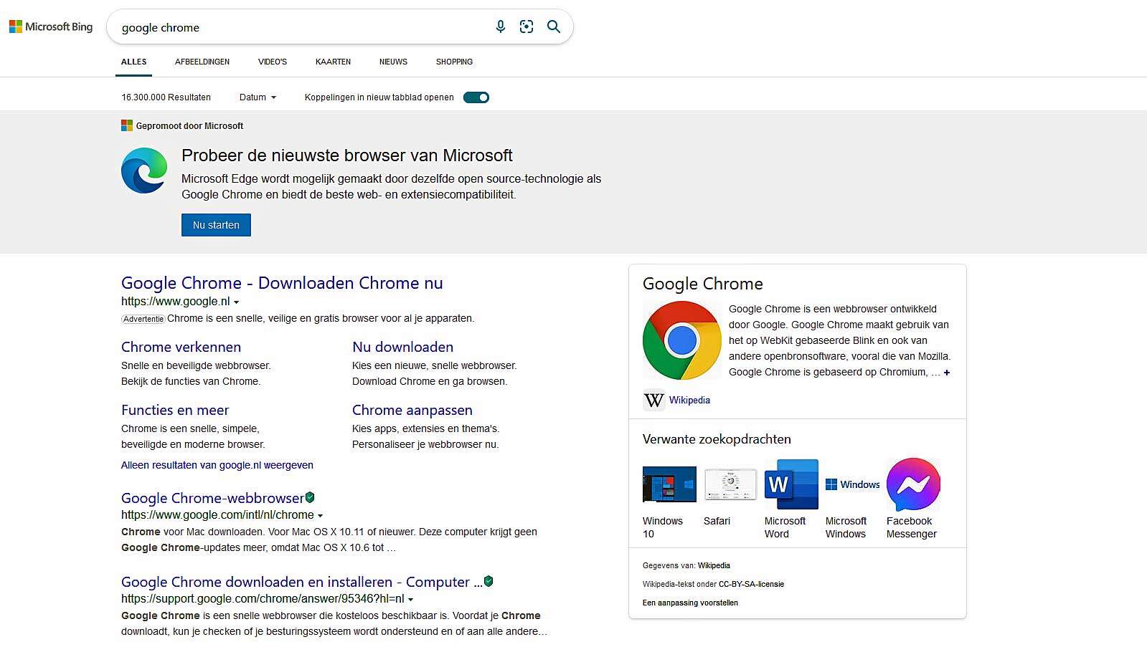Activate voice search microphone icon
Viewport: 1147px width, 647px height.
coord(501,27)
